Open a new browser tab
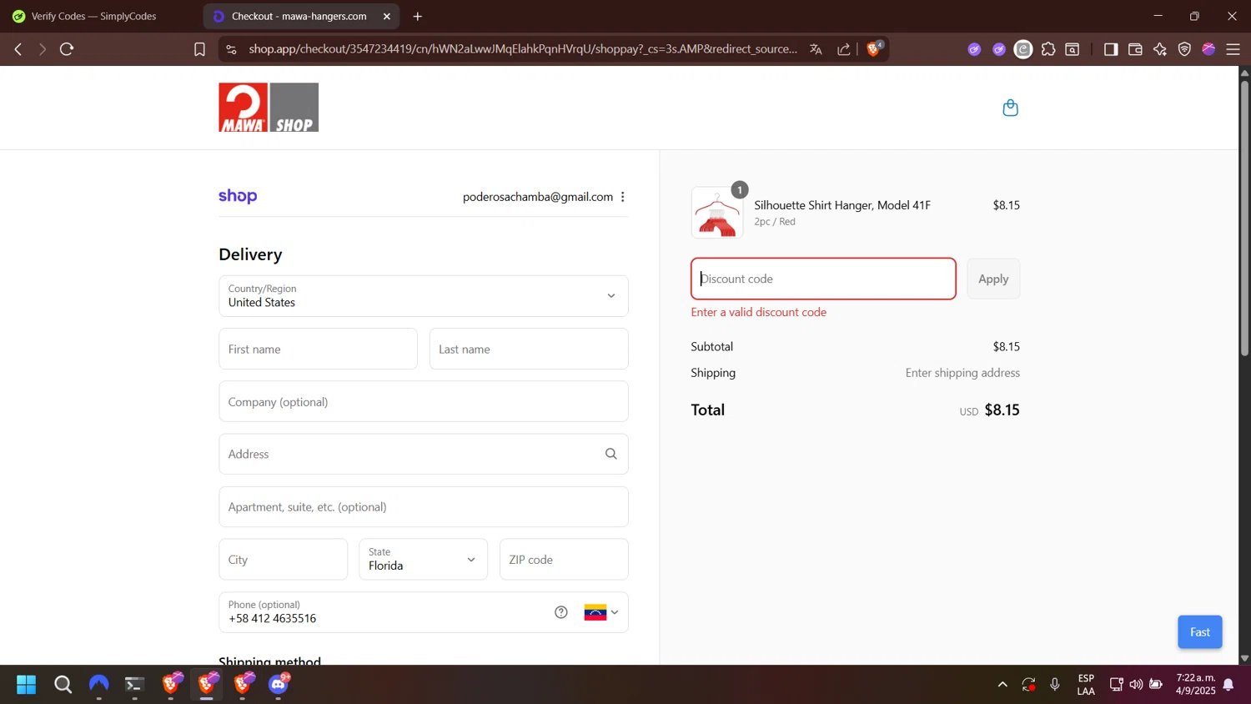The height and width of the screenshot is (704, 1251). pos(418,16)
